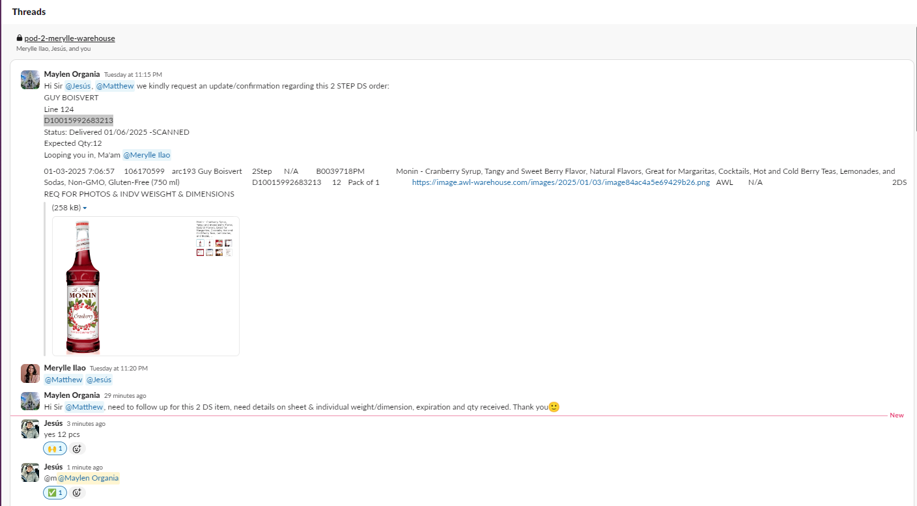Viewport: 917px width, 506px height.
Task: Click Maylen Organia's name on the 29 minutes ago message
Action: point(72,395)
